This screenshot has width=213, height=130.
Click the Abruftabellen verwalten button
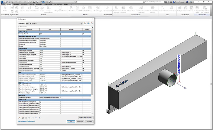[x=85, y=117]
